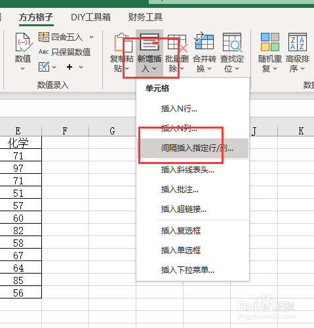Click the 四舍五入 label text

click(67, 37)
